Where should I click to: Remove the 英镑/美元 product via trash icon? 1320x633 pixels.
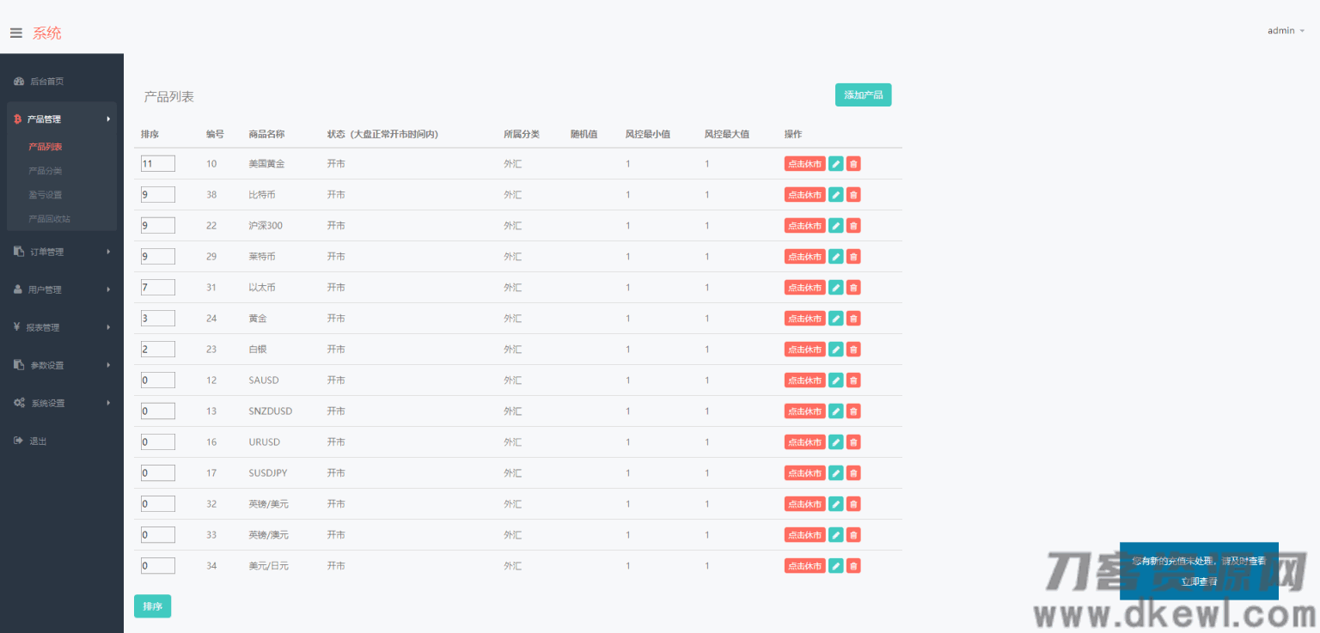(x=853, y=504)
